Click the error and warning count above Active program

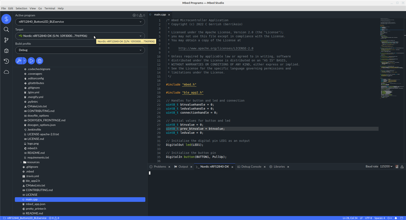tap(139, 15)
